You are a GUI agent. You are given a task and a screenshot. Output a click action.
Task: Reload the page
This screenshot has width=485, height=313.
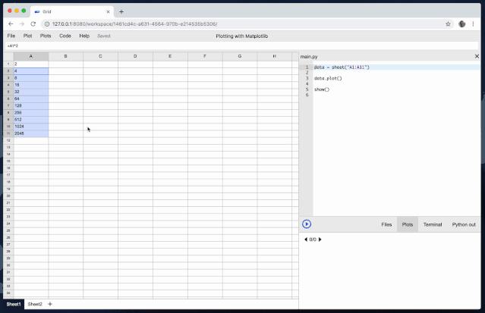33,23
